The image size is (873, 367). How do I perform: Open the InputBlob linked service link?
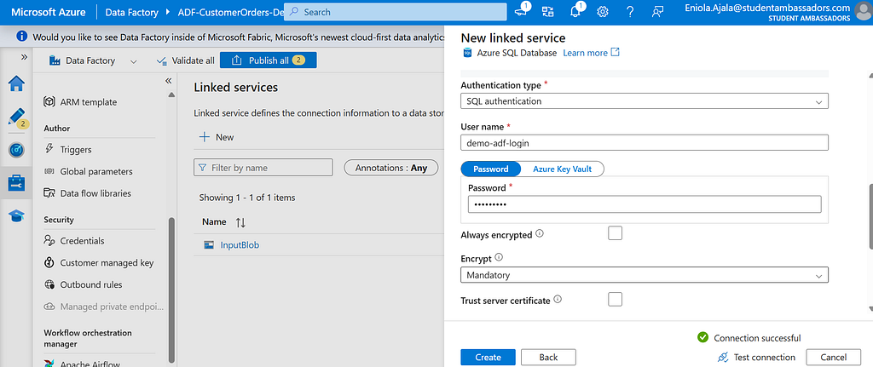point(240,244)
